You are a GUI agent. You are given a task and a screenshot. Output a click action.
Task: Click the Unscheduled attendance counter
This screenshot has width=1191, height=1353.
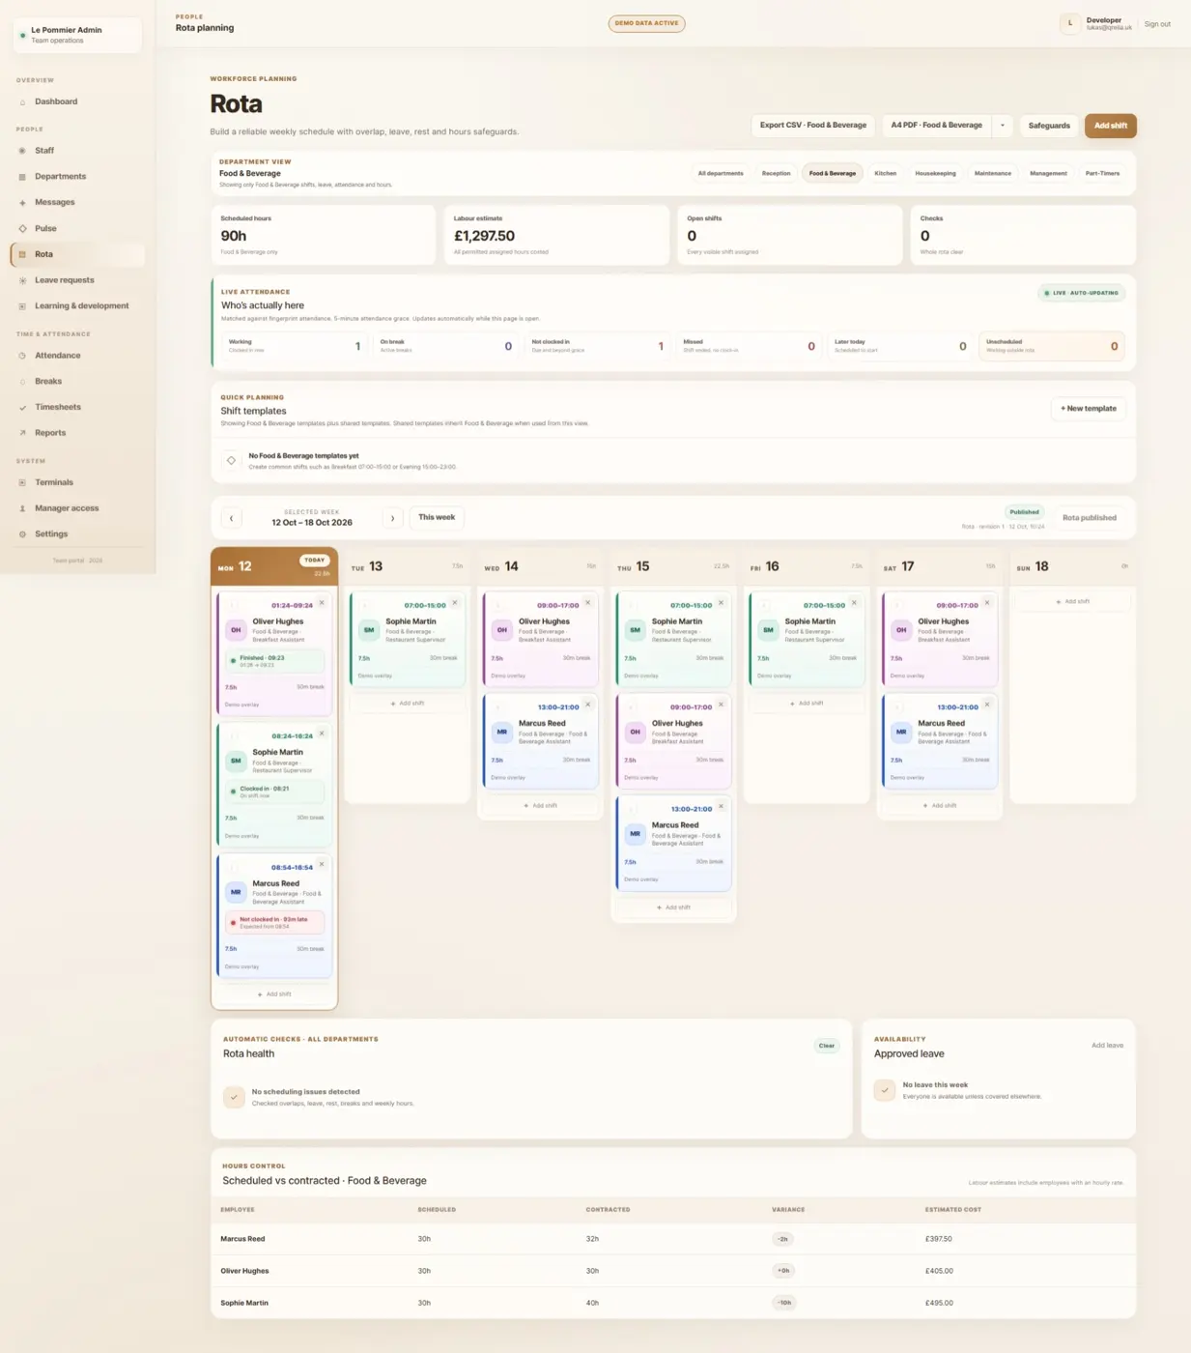(x=1051, y=346)
